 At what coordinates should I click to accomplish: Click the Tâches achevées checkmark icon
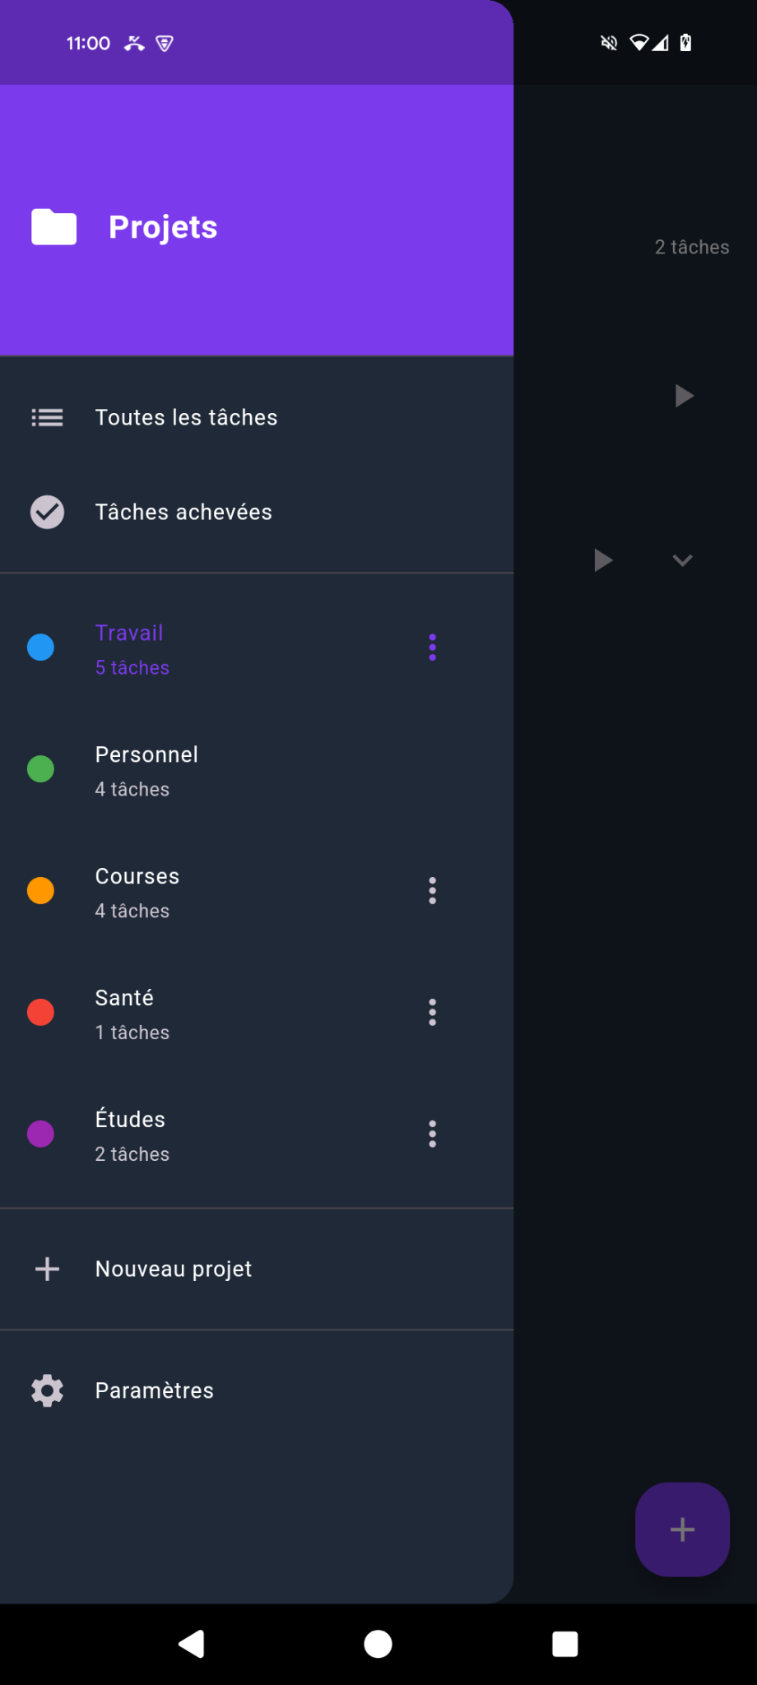(46, 511)
